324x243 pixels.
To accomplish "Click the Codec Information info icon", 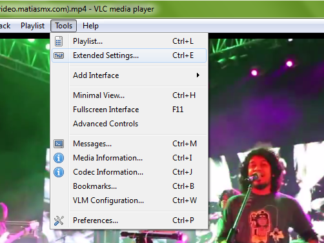I will tap(59, 172).
